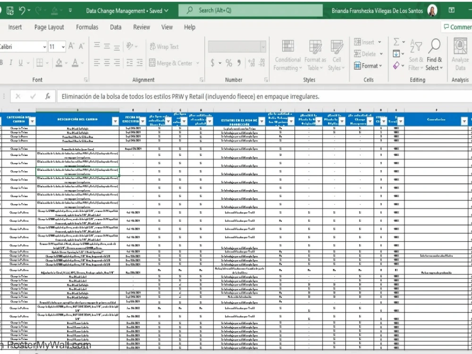Click Analyze Data button
Image resolution: width=472 pixels, height=354 pixels.
[460, 54]
